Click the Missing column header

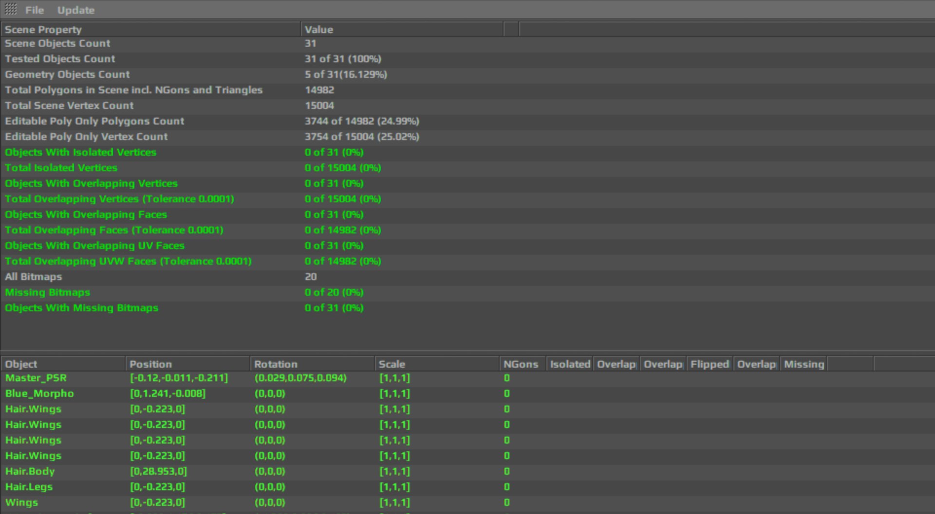tap(804, 364)
